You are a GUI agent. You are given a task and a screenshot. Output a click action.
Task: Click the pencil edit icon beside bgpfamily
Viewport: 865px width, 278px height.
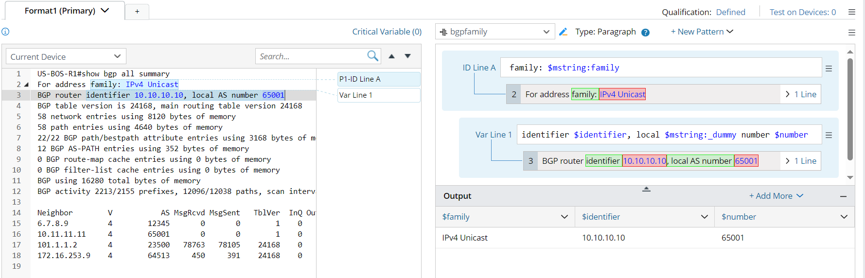coord(563,32)
